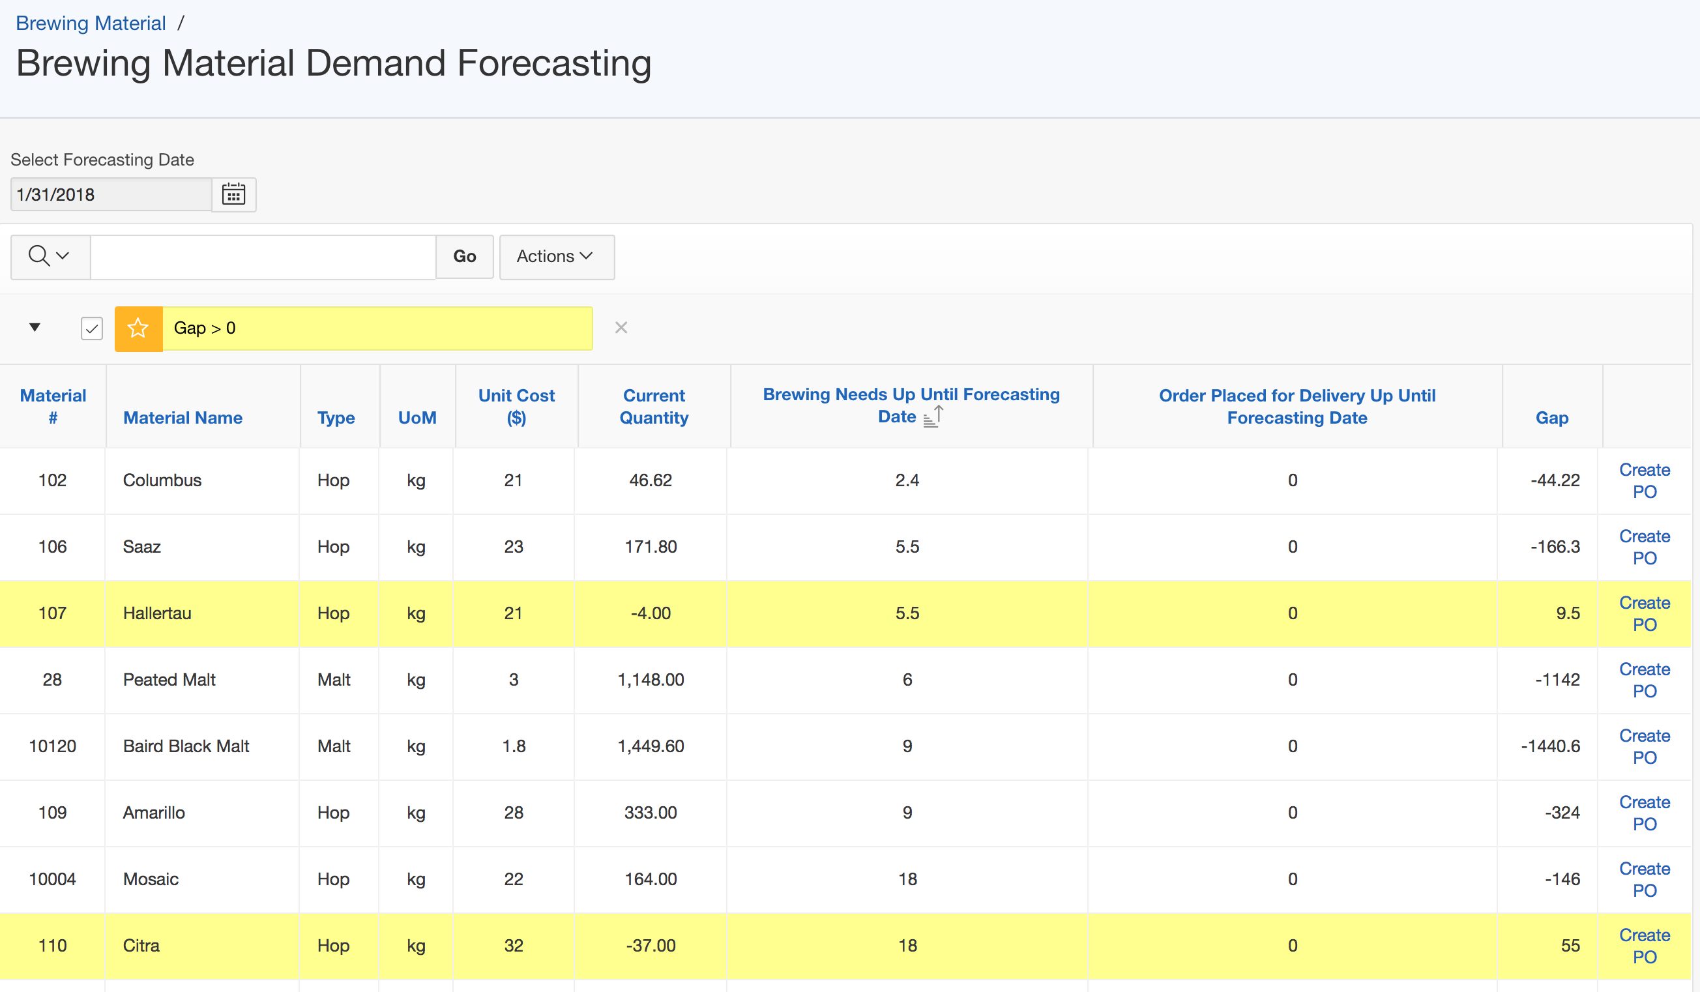1700x992 pixels.
Task: Open the Material Name column header menu
Action: coord(182,417)
